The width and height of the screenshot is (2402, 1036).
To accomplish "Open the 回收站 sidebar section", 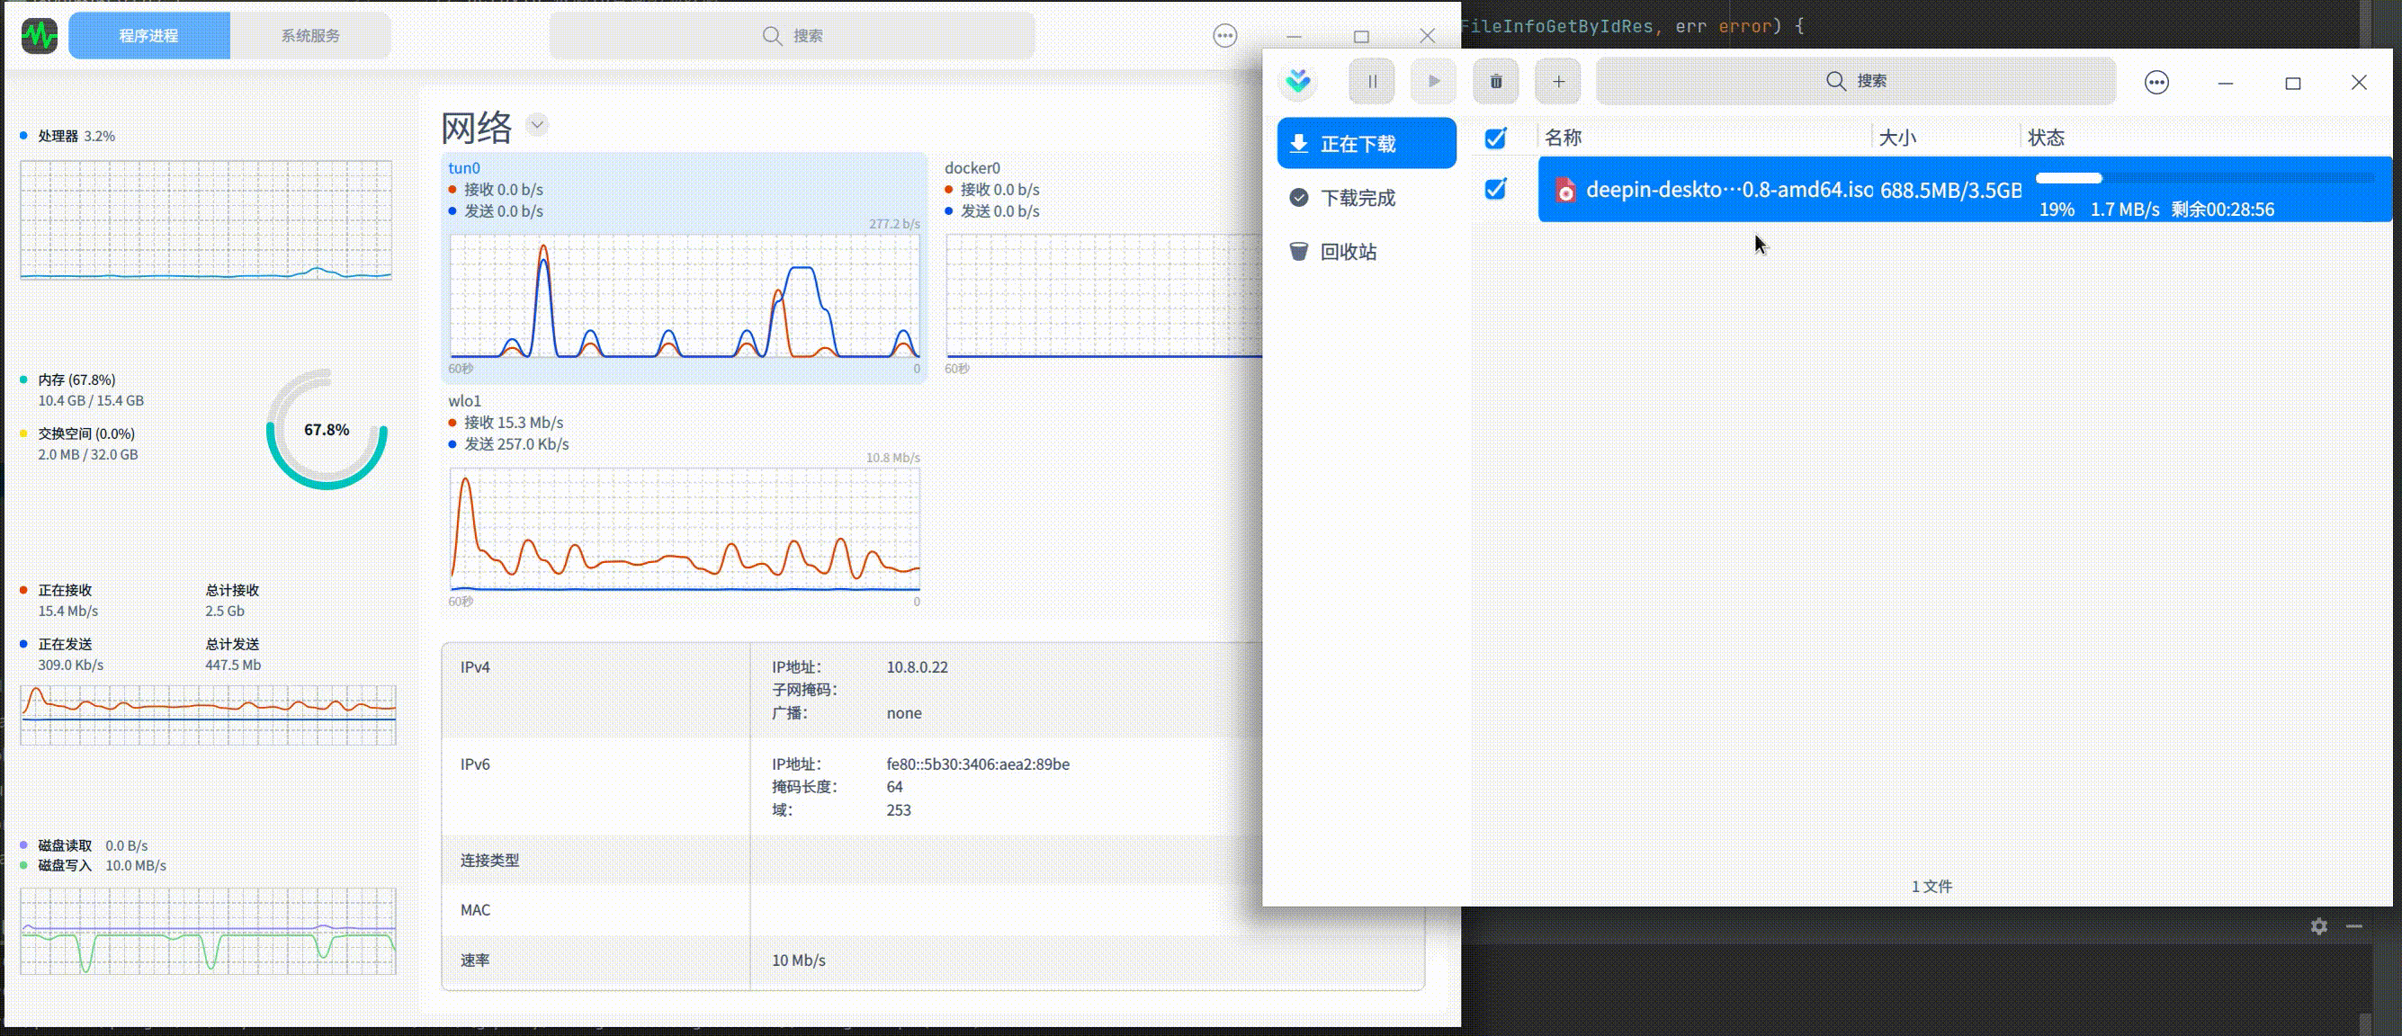I will pyautogui.click(x=1348, y=252).
